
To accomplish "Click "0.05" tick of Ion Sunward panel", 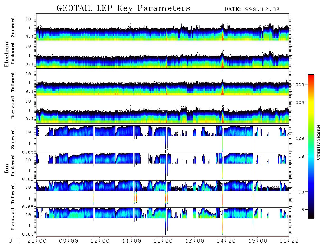I will tap(27, 152).
